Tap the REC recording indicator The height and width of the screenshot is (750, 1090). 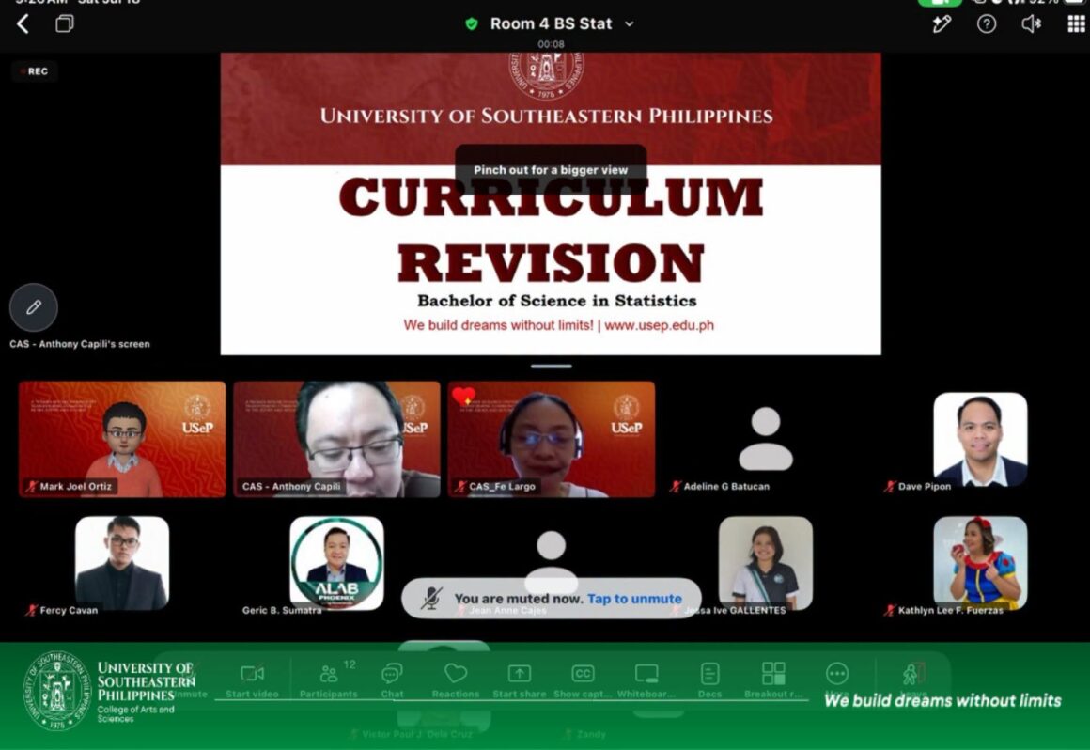[34, 70]
